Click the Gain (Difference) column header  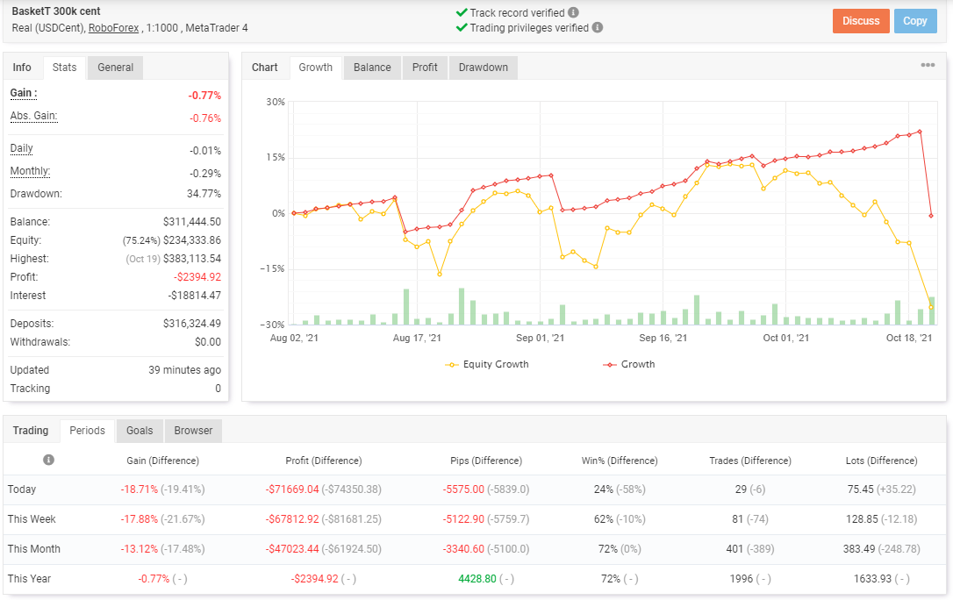(163, 461)
